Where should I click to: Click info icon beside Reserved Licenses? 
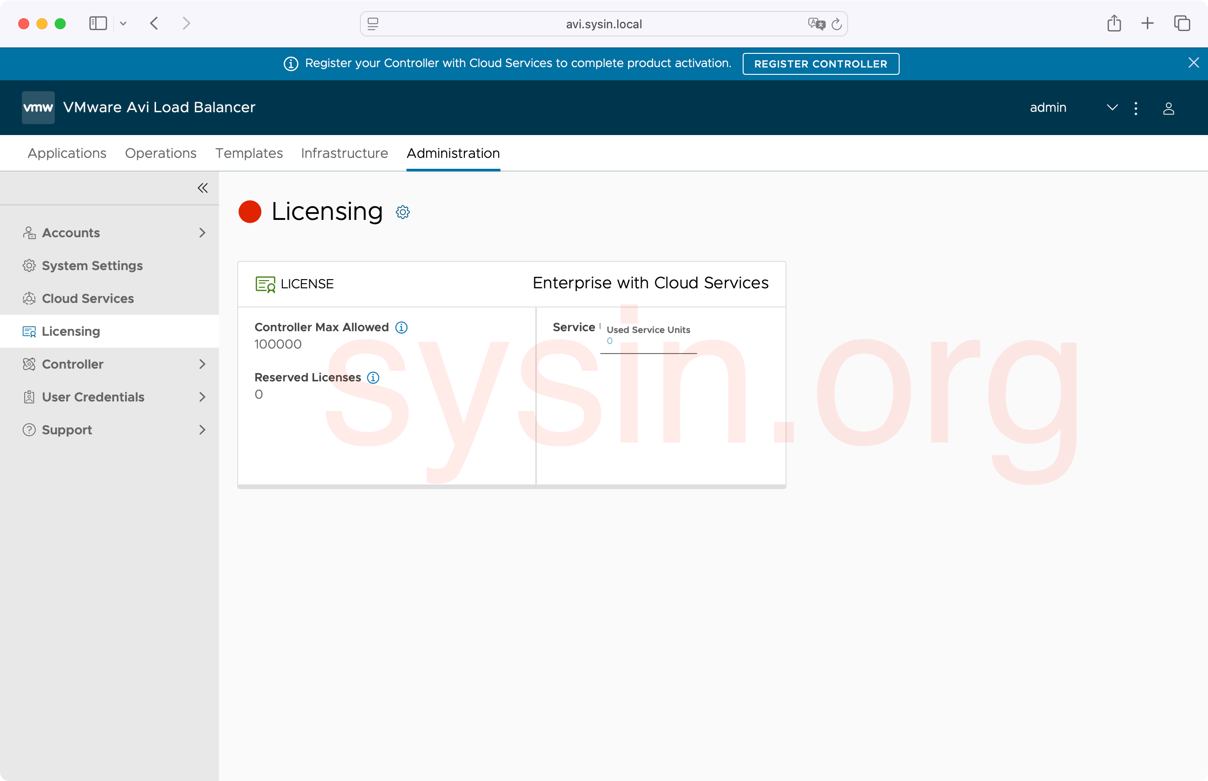(x=373, y=378)
